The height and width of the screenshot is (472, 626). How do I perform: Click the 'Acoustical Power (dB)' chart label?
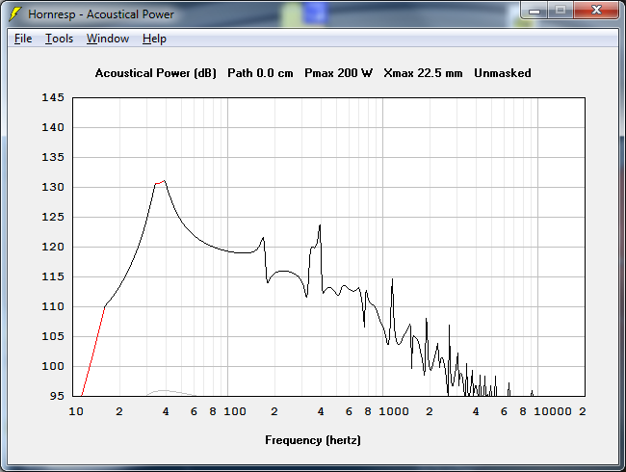point(156,73)
